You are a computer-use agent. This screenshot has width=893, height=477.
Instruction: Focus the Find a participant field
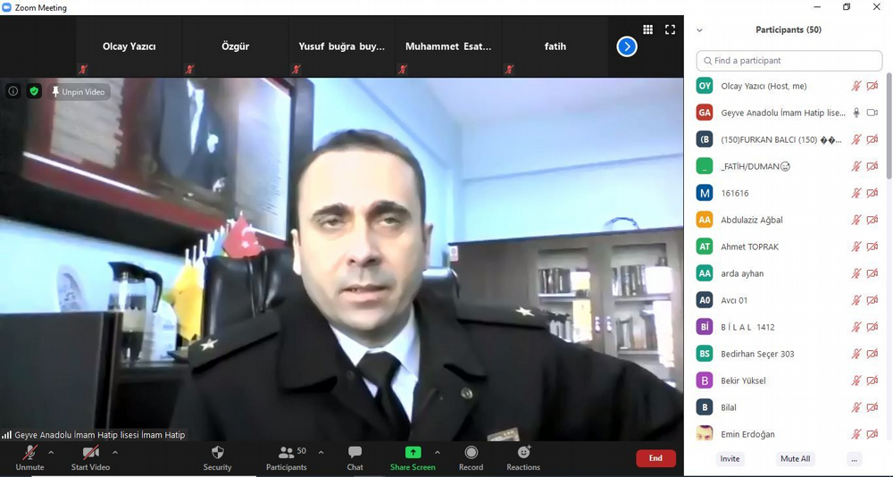(x=789, y=61)
